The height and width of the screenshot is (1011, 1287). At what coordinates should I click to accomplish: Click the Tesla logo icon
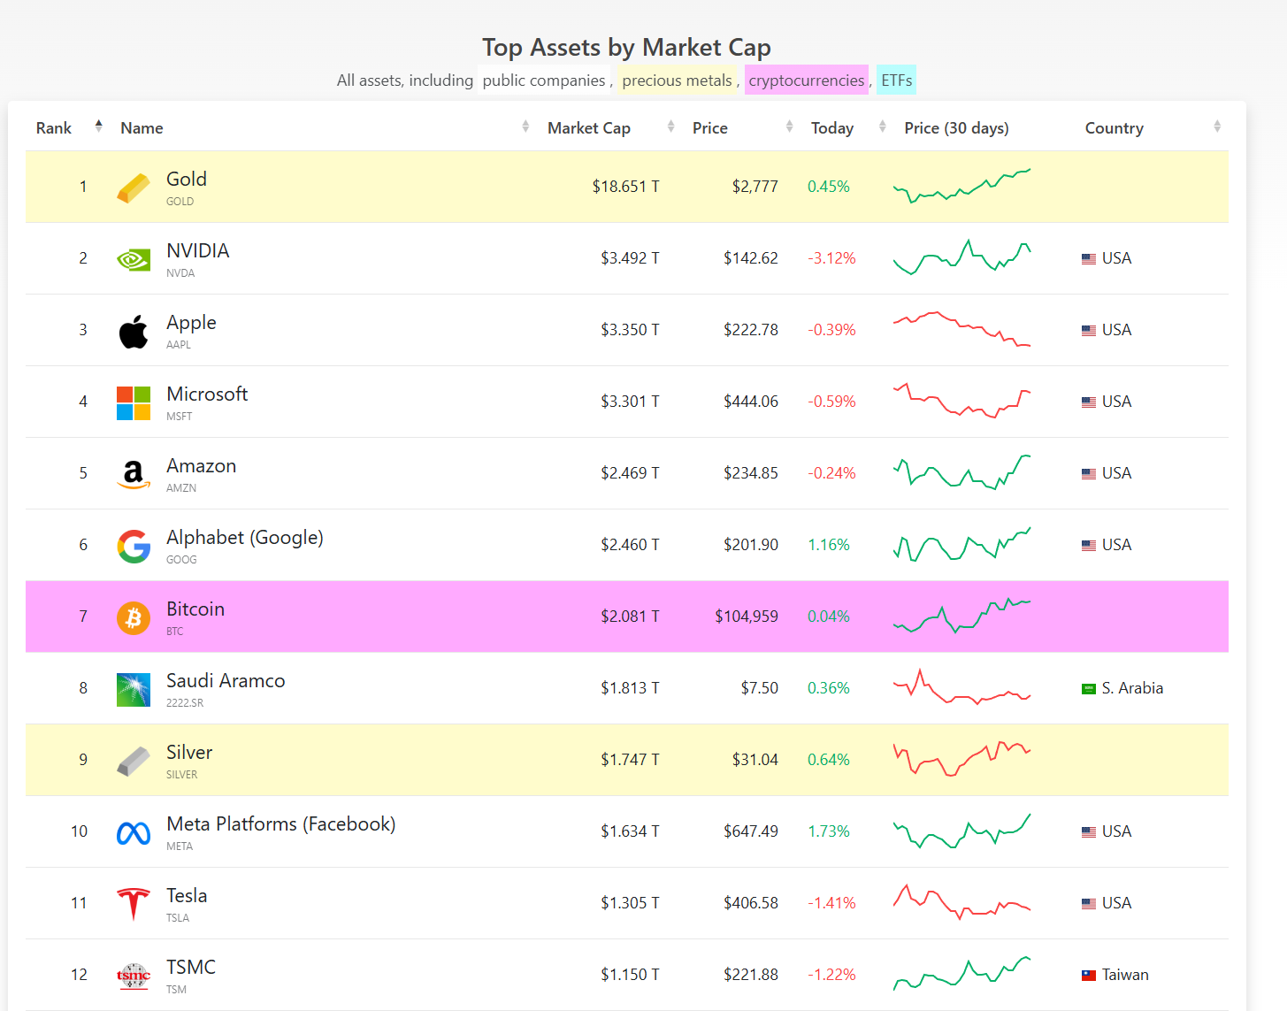pos(134,903)
